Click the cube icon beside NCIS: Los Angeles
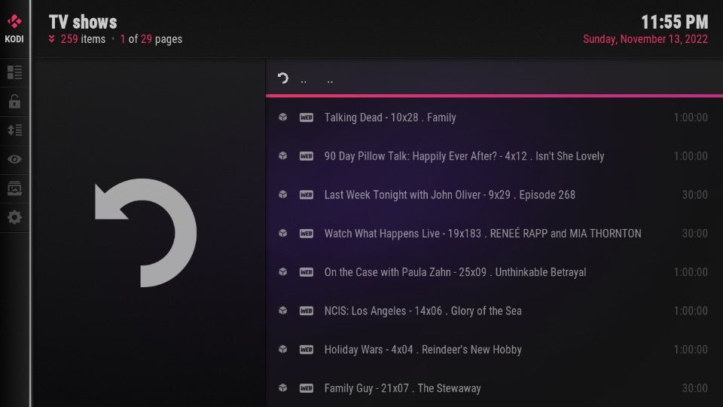This screenshot has width=723, height=407. 282,311
